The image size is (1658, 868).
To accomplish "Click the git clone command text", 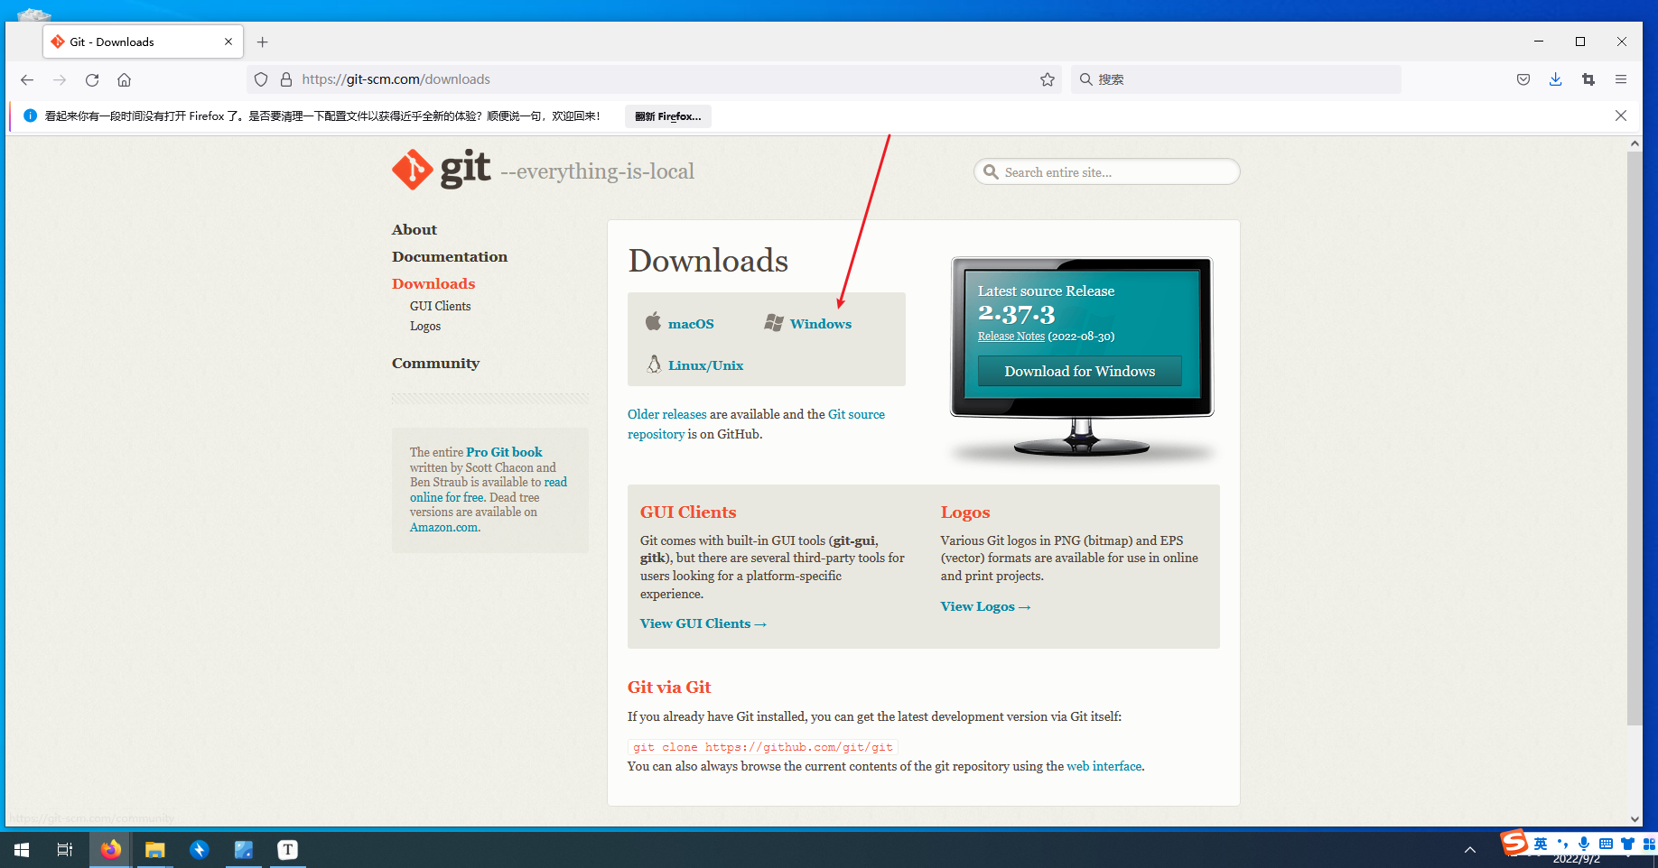I will tap(763, 747).
